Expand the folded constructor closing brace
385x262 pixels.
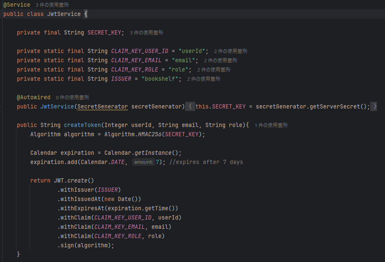[374, 106]
